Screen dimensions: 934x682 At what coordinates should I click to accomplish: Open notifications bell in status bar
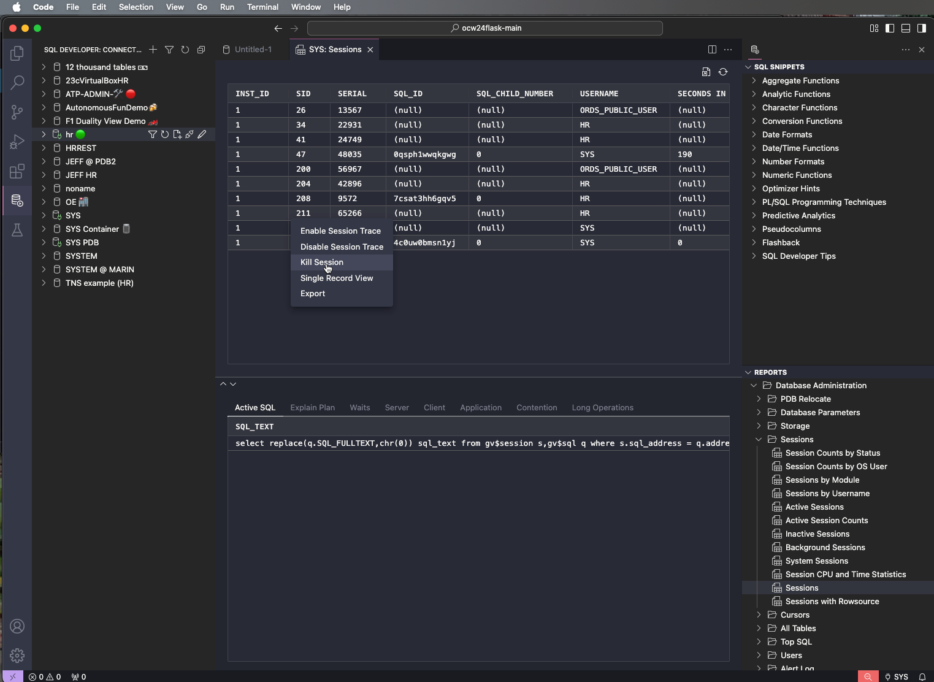[x=922, y=676]
